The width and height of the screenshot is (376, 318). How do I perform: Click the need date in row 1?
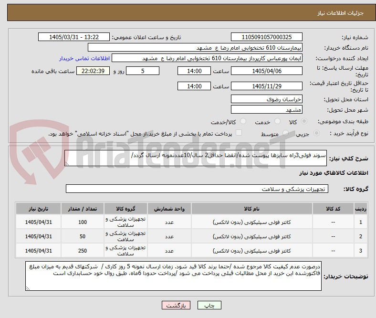pyautogui.click(x=38, y=222)
